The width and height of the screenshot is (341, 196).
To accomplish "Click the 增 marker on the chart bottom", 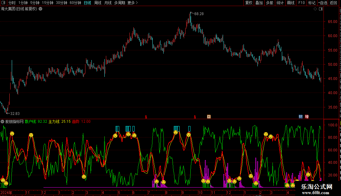I will (307, 117).
